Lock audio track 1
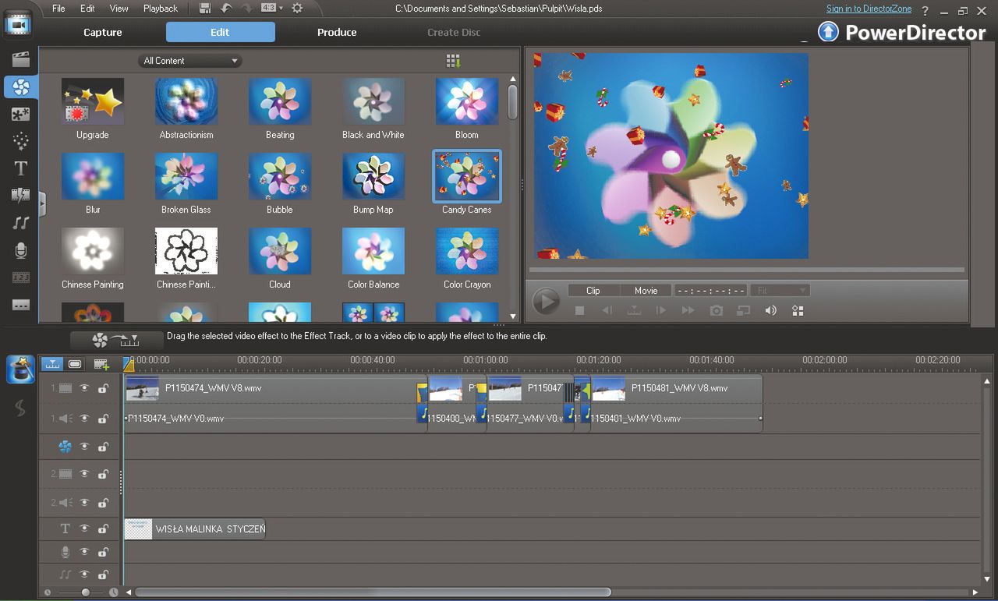This screenshot has height=601, width=998. 103,419
